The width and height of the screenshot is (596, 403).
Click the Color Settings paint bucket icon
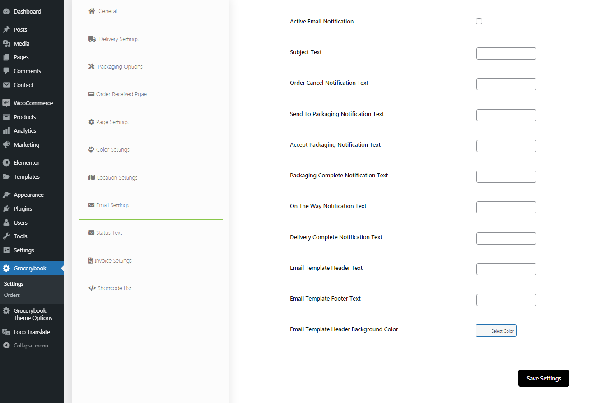(x=91, y=149)
